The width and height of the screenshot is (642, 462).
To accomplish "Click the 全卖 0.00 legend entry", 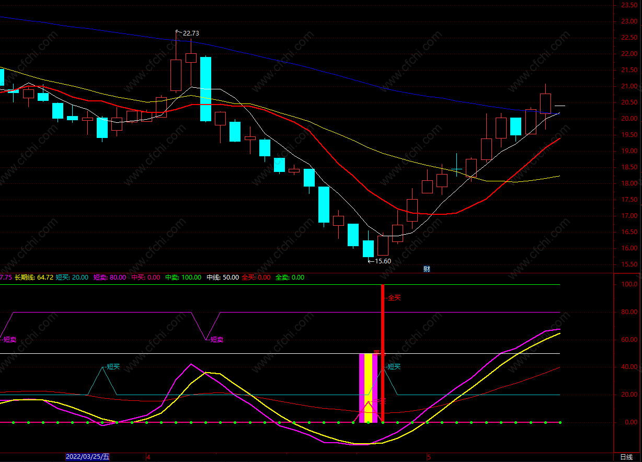I will pos(290,278).
